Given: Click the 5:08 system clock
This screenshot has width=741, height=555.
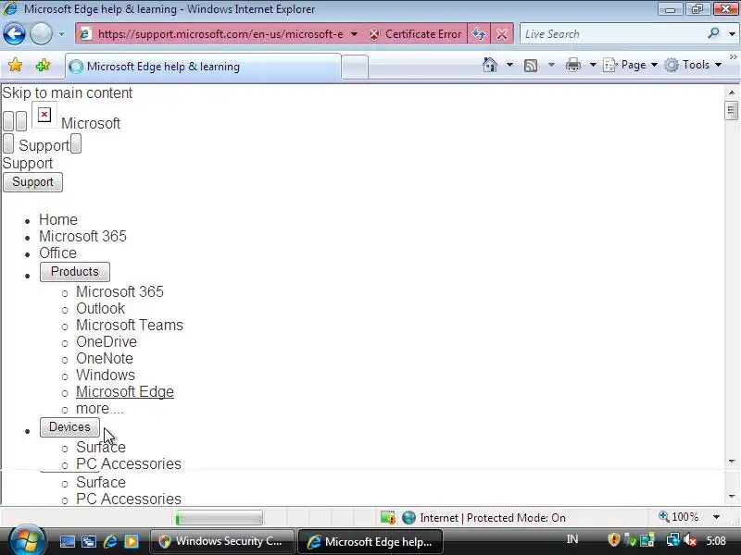Looking at the screenshot, I should [x=716, y=541].
